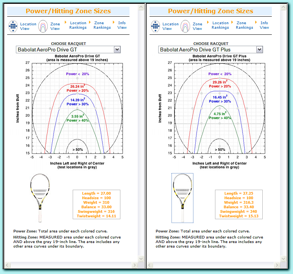
Task: Click arrow before Zone Rankings in right panel
Action: pos(232,22)
